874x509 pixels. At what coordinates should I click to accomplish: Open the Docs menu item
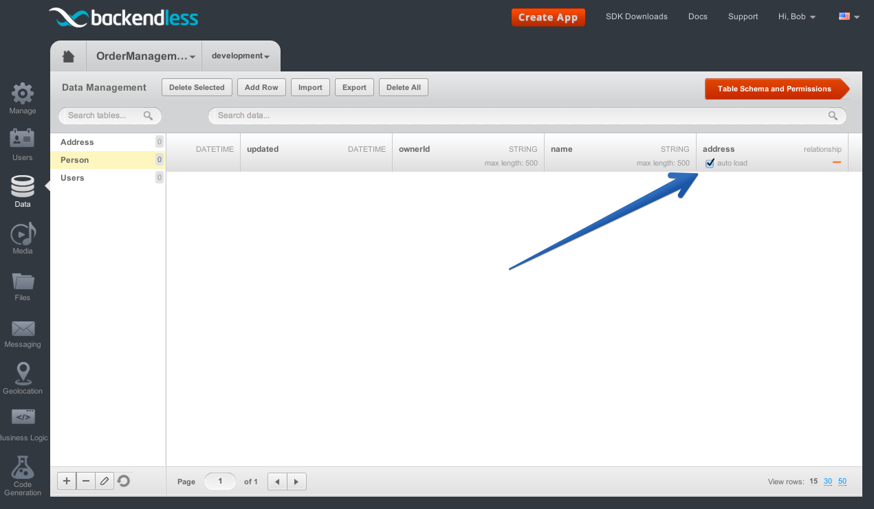tap(698, 16)
